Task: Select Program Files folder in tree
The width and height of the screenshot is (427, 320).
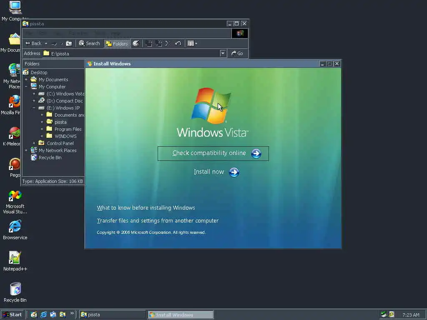Action: (68, 129)
